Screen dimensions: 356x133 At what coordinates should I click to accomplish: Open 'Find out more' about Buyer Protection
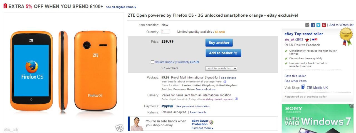click(202, 128)
